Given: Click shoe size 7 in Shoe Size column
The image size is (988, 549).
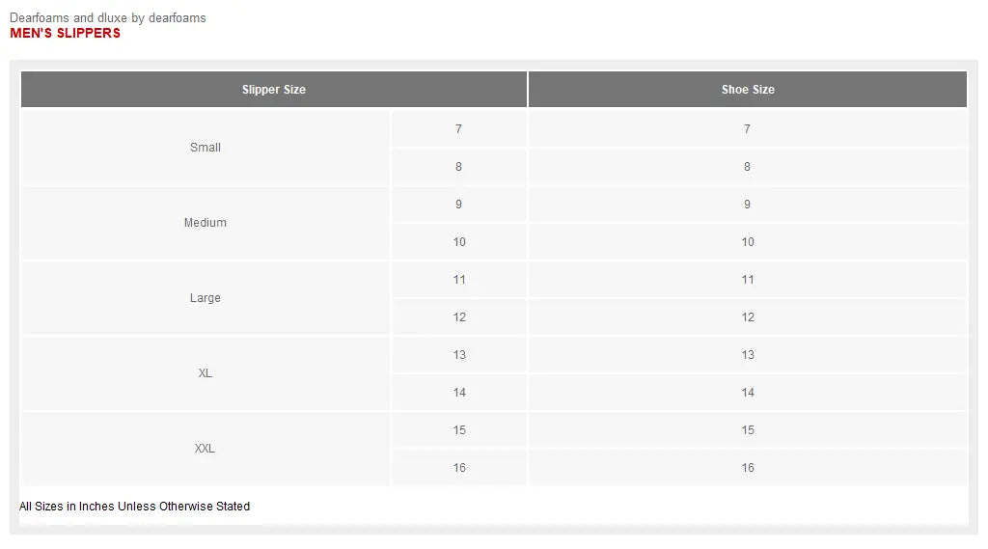Looking at the screenshot, I should pyautogui.click(x=747, y=129).
